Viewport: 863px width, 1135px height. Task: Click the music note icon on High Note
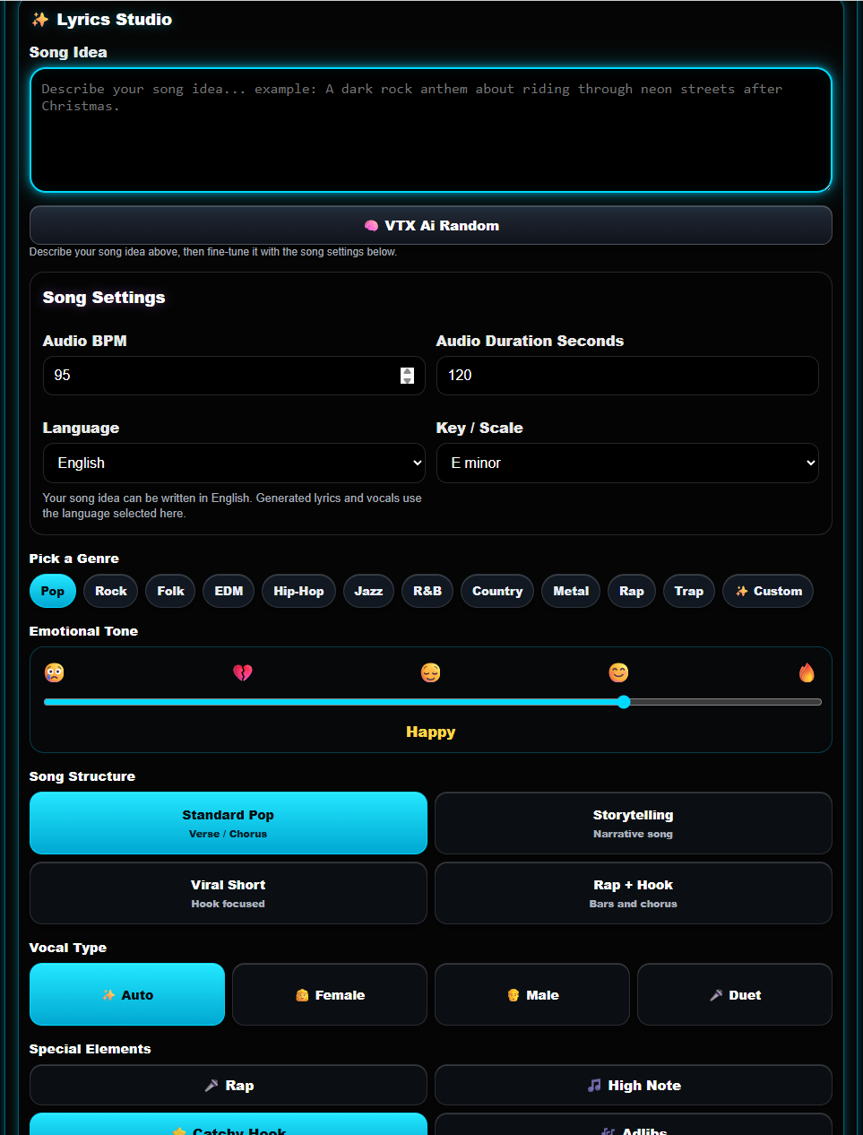pos(594,1086)
